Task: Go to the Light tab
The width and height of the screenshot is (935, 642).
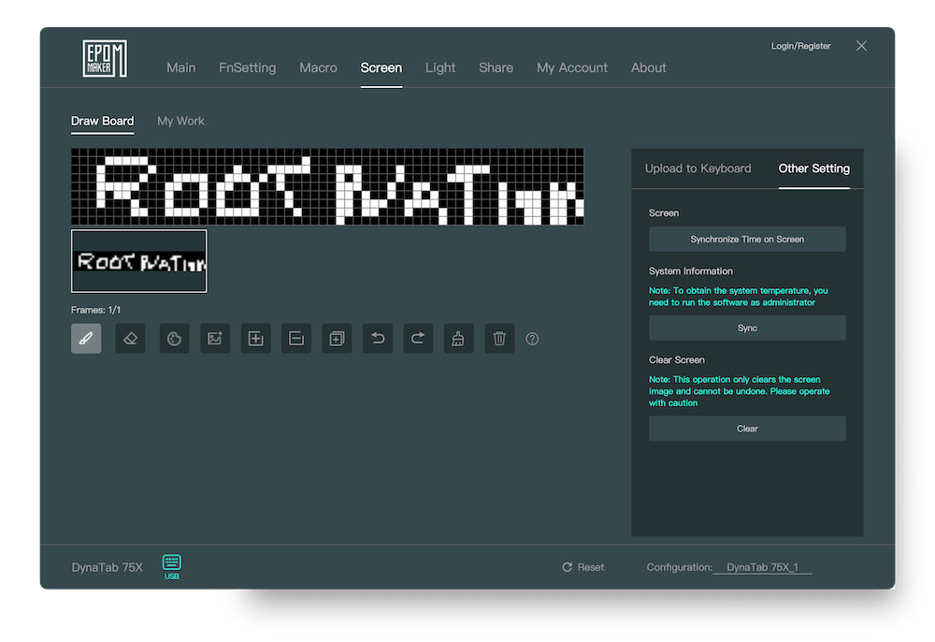Action: (x=440, y=68)
